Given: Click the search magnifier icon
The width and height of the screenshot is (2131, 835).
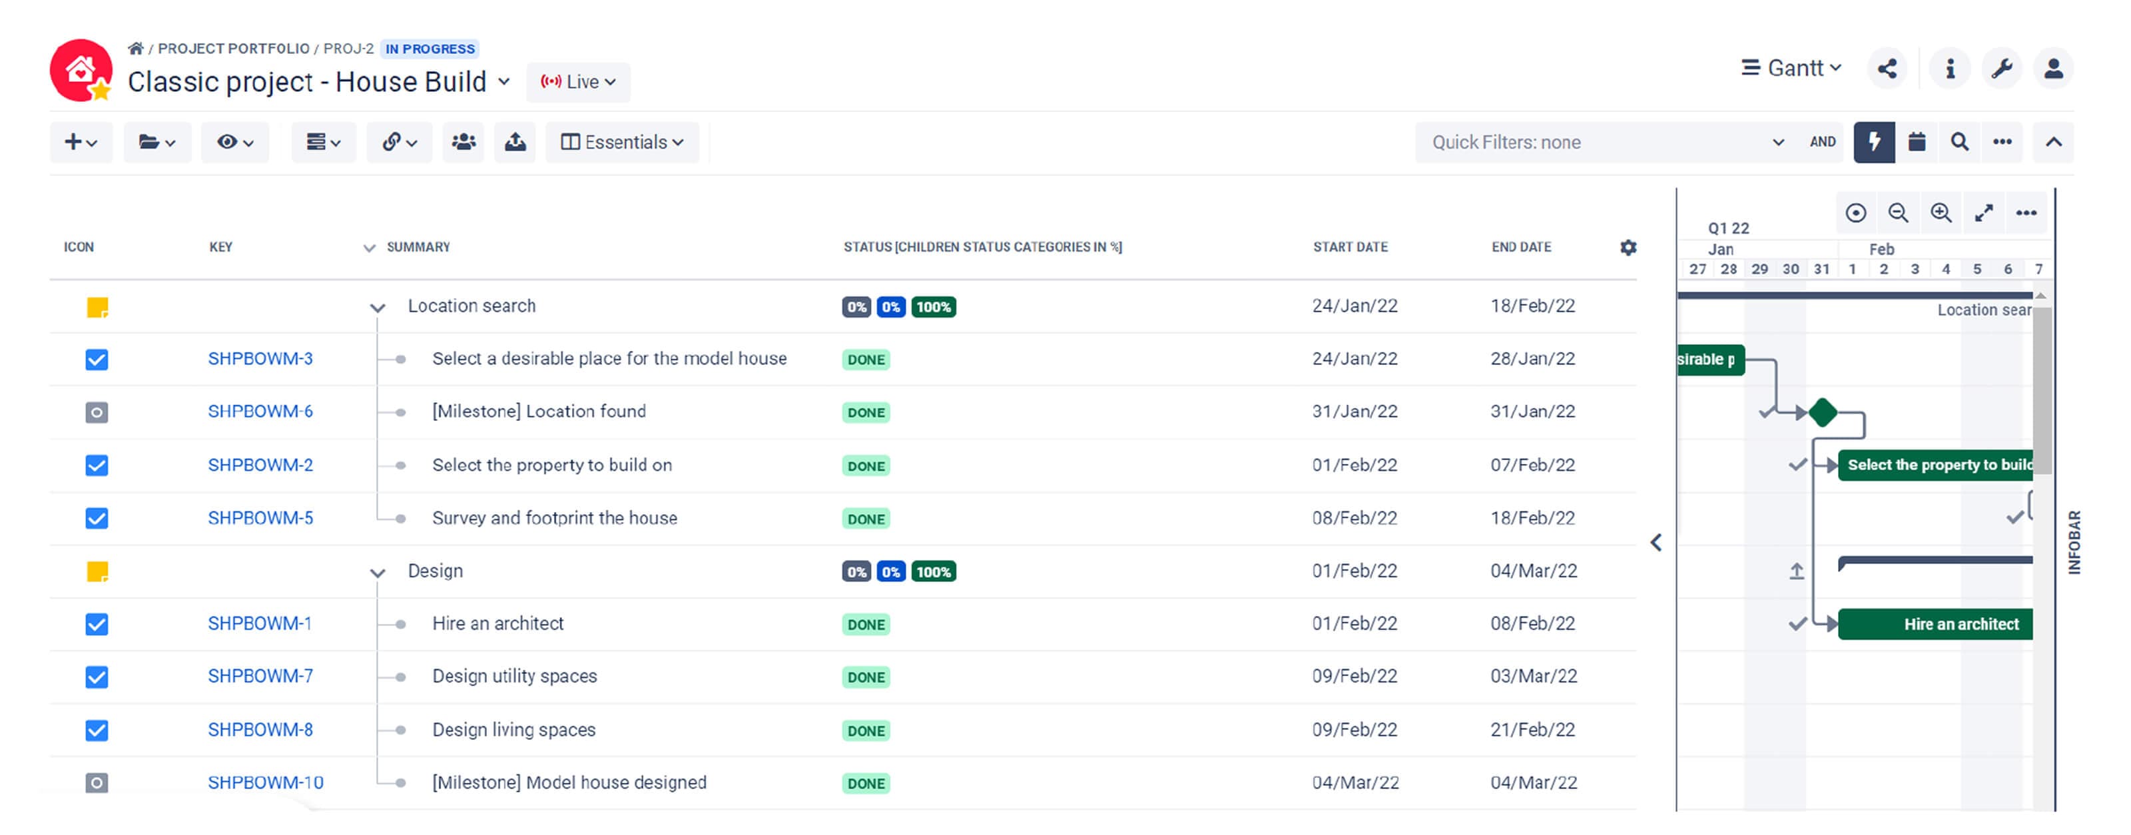Looking at the screenshot, I should coord(1959,142).
